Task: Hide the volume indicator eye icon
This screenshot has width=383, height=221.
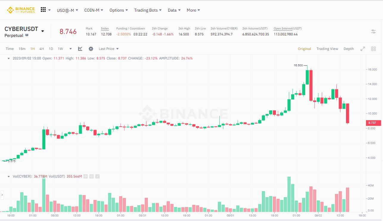Action: pyautogui.click(x=86, y=176)
